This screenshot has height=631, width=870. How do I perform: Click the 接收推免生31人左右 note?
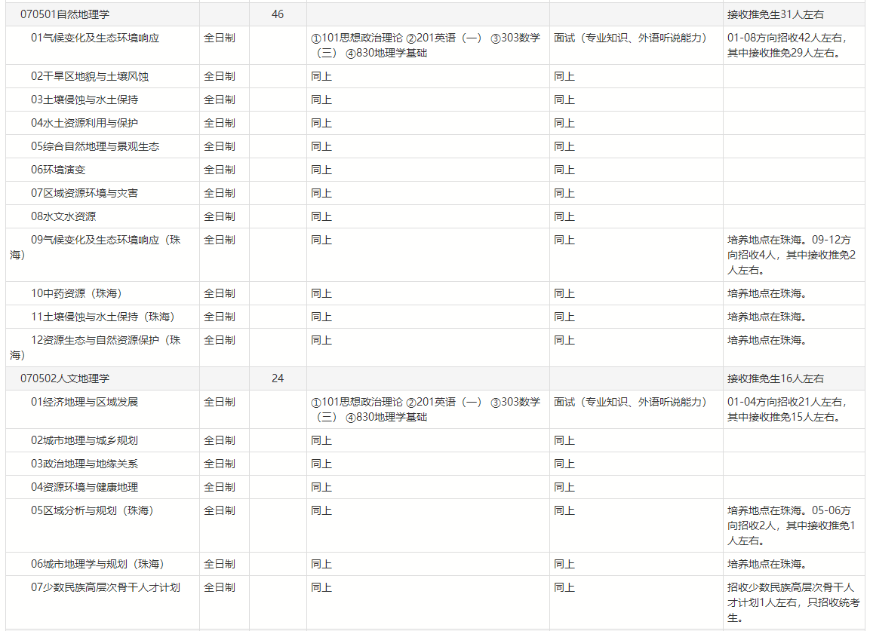pyautogui.click(x=776, y=14)
